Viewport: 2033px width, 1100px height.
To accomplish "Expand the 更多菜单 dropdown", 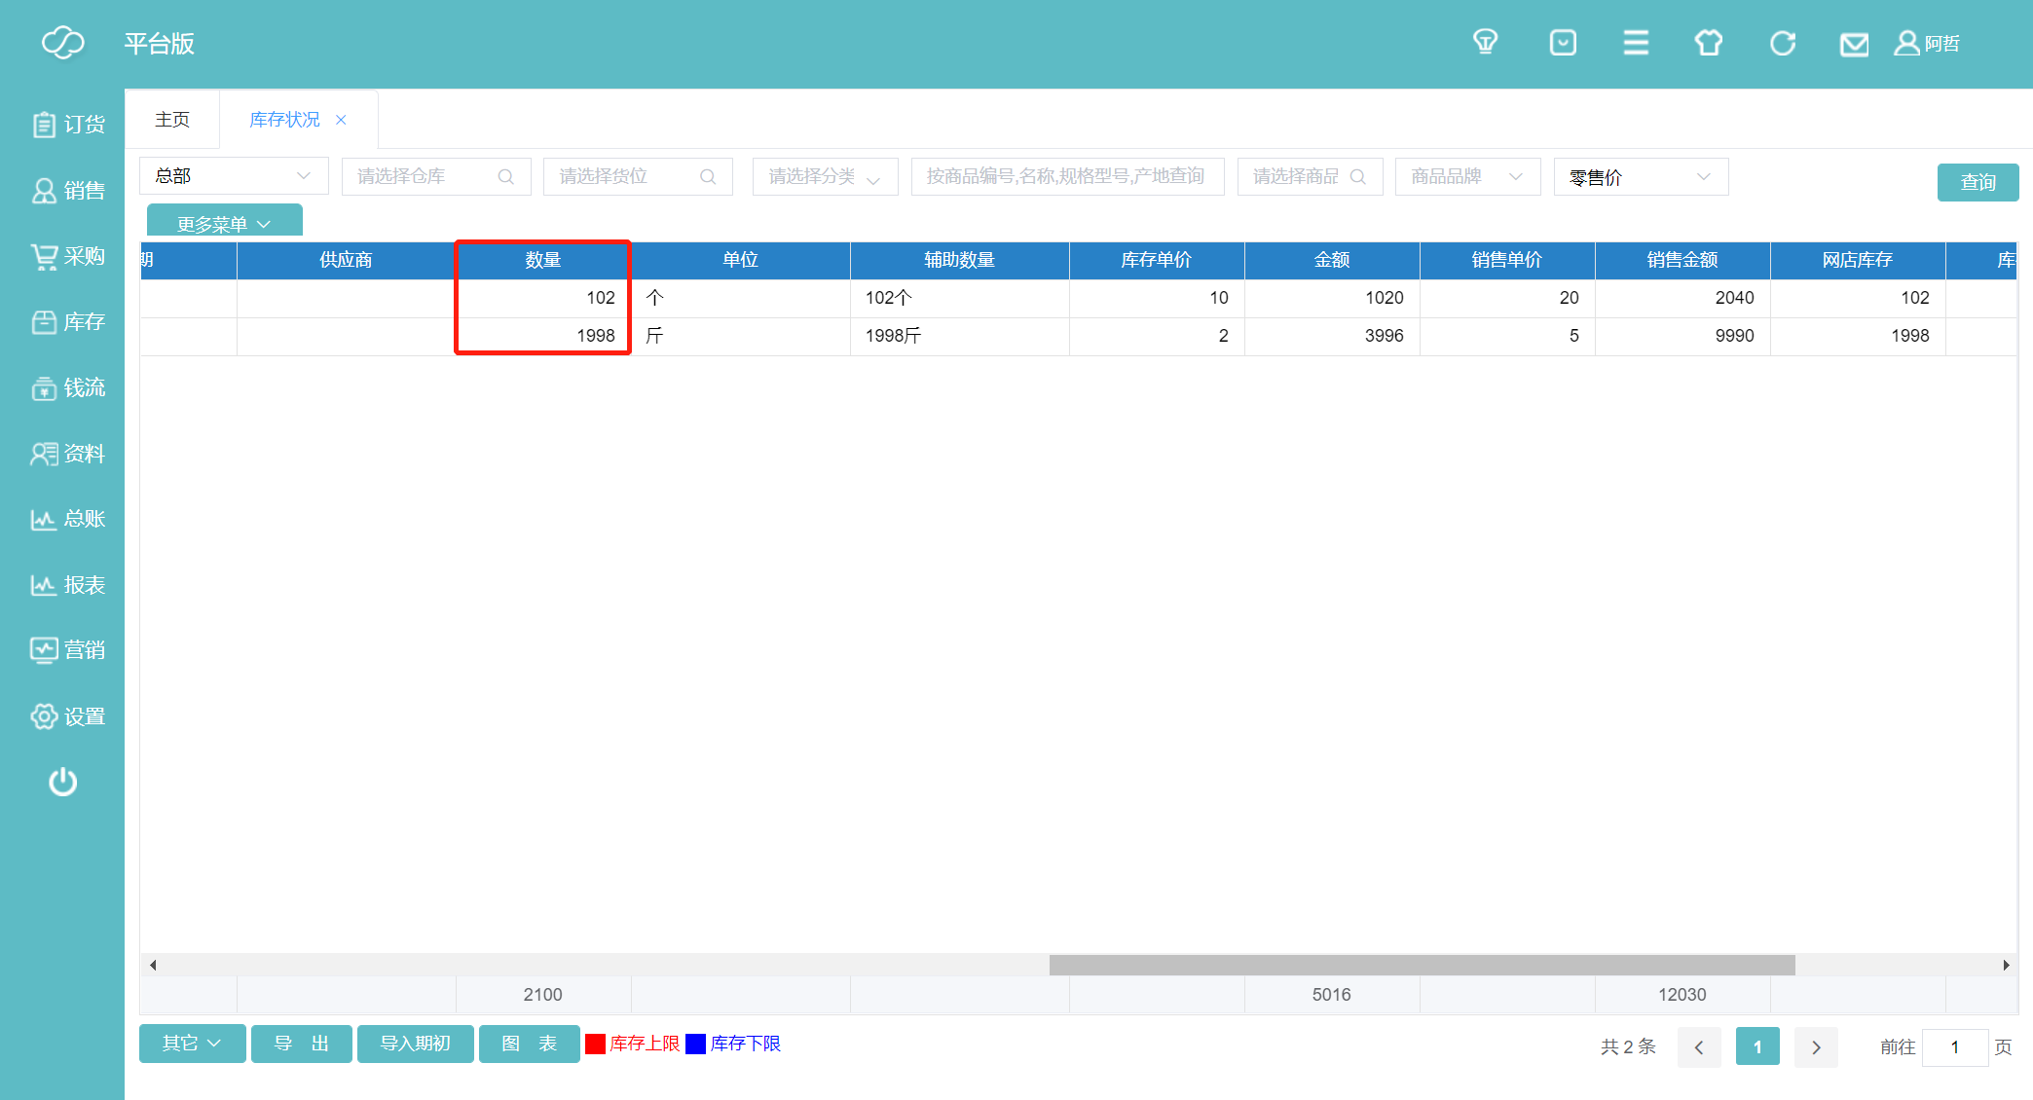I will tap(224, 224).
